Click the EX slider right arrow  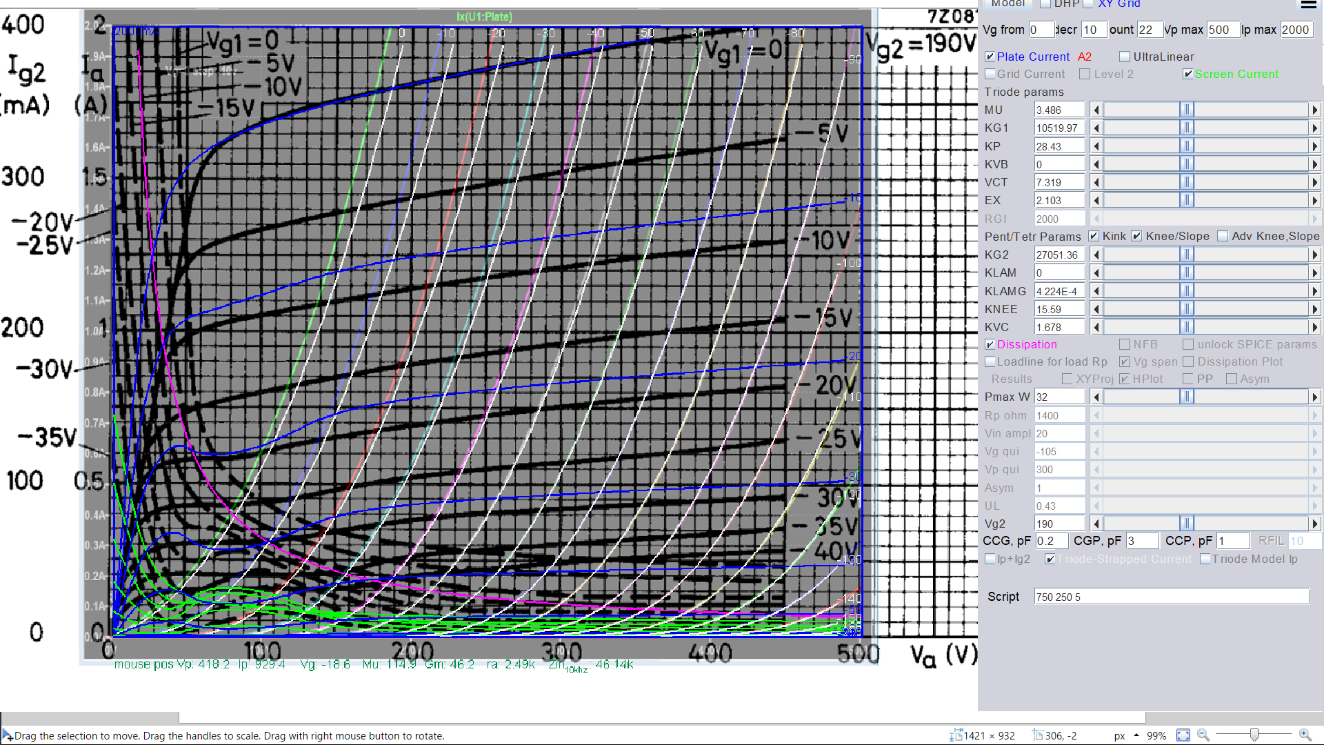pos(1314,200)
